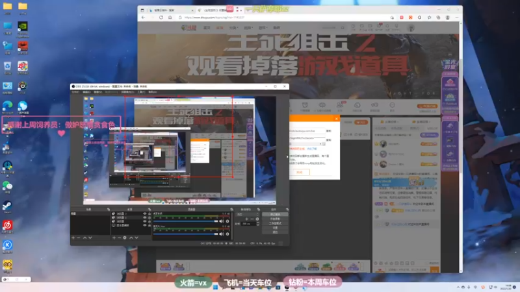
Task: Mute the upper audio mixer channel speaker
Action: [222, 221]
